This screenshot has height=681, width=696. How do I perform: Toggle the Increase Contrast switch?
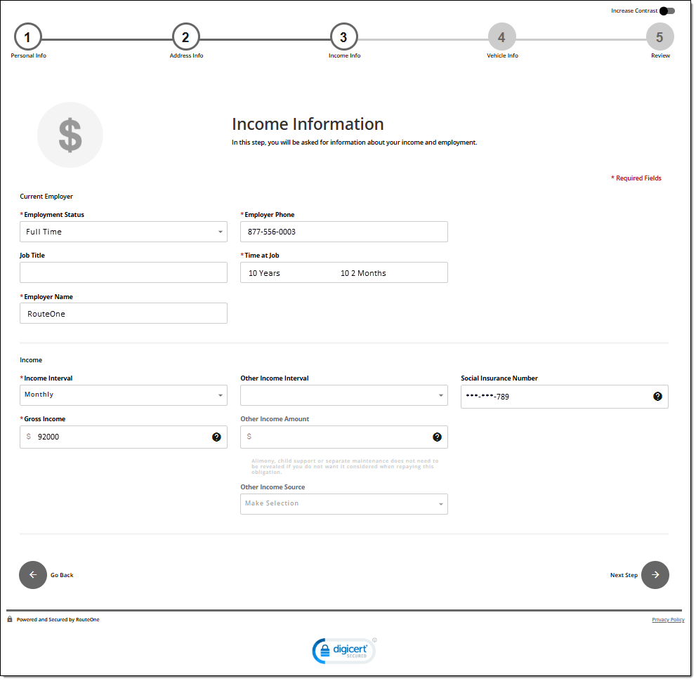(667, 11)
